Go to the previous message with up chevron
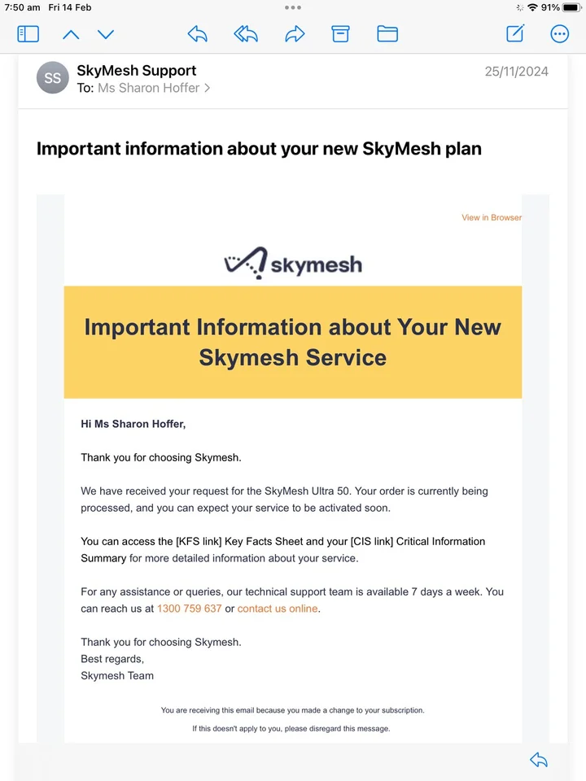586x781 pixels. point(71,34)
